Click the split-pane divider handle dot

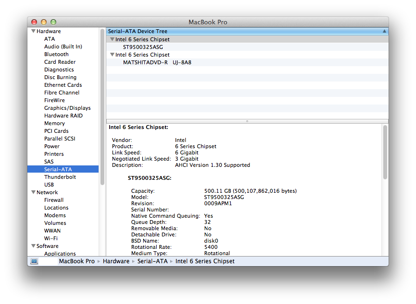(x=247, y=121)
